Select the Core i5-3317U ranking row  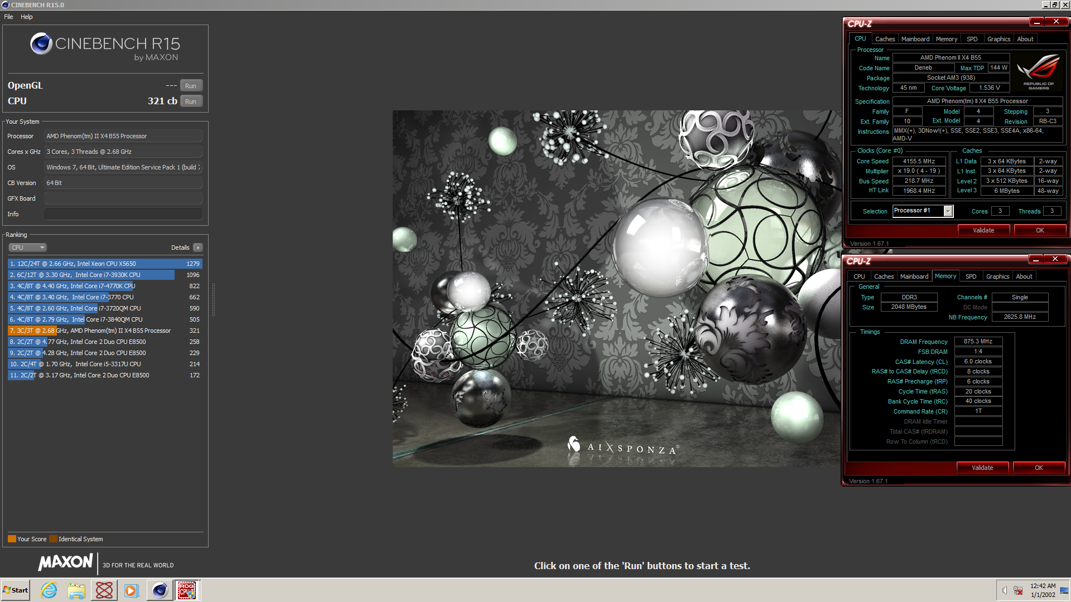click(x=105, y=364)
